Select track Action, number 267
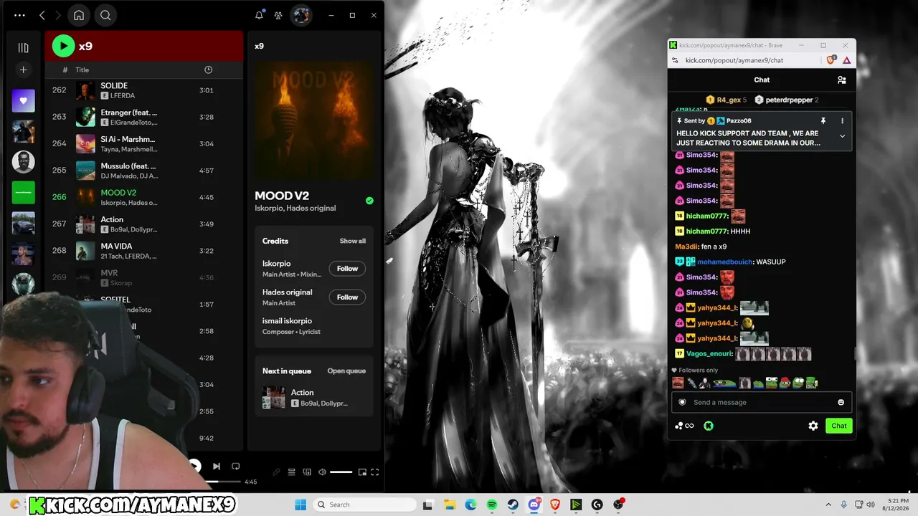The image size is (918, 516). 143,224
